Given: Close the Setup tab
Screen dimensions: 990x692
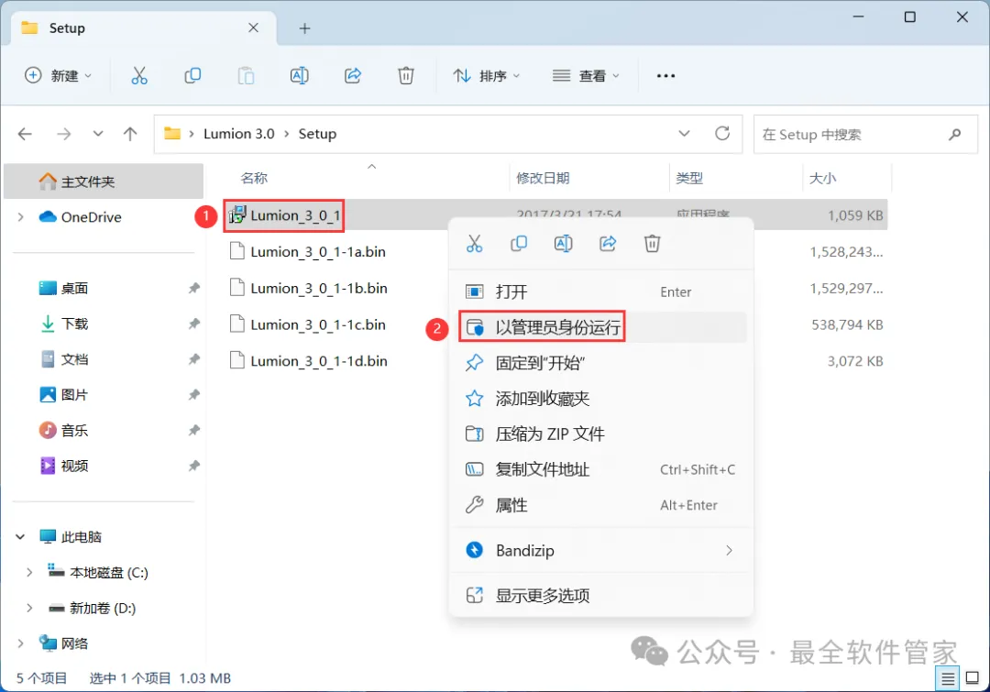Looking at the screenshot, I should click(253, 27).
